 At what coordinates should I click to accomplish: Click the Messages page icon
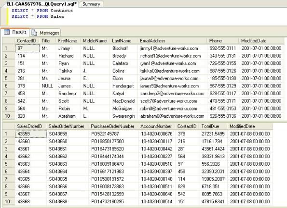pyautogui.click(x=34, y=33)
